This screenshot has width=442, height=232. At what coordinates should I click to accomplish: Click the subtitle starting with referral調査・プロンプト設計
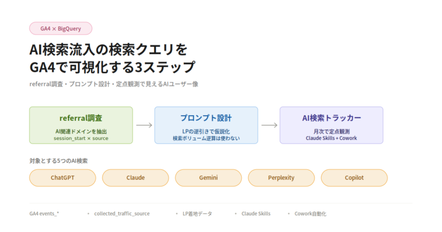[x=114, y=84]
